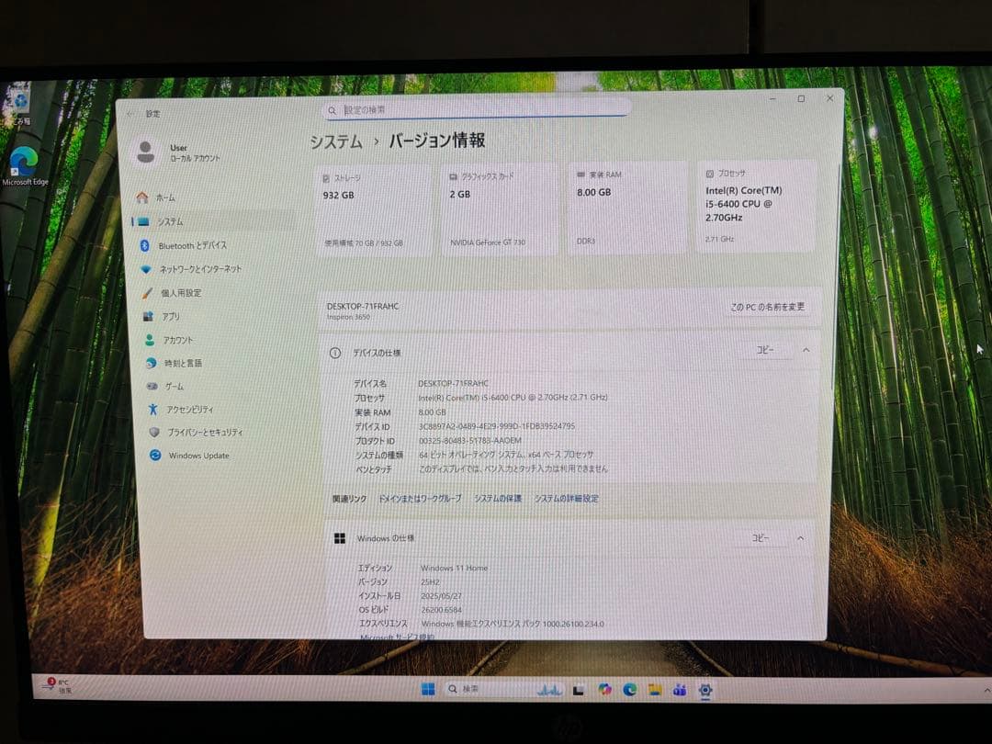The height and width of the screenshot is (744, 992).
Task: Click the 25H2 version value
Action: point(430,582)
